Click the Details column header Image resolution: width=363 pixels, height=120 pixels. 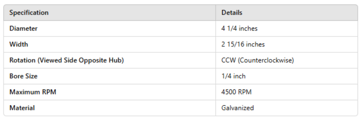pyautogui.click(x=232, y=13)
